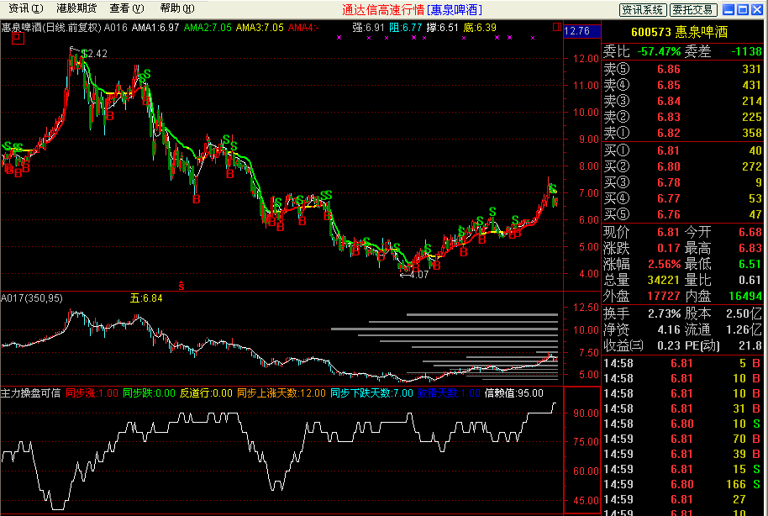The image size is (768, 516).
Task: Click the 同步跌:0.00 value
Action: (149, 393)
